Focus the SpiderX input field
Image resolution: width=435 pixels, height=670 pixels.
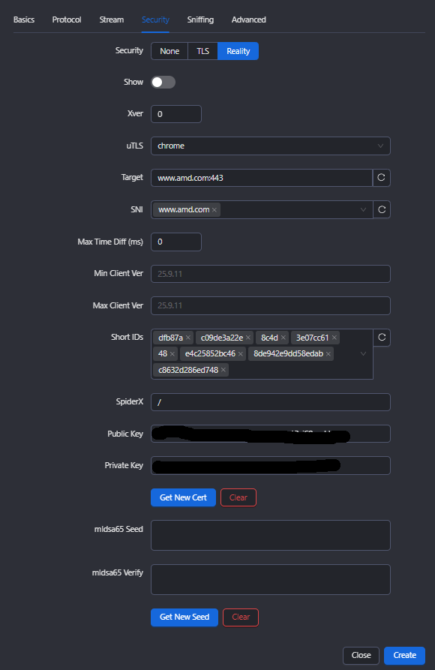click(x=271, y=402)
